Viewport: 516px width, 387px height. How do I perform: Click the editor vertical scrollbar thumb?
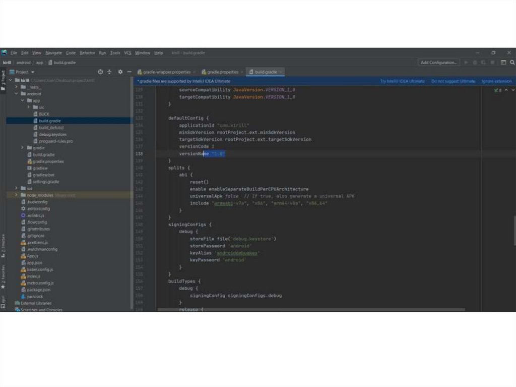[514, 231]
